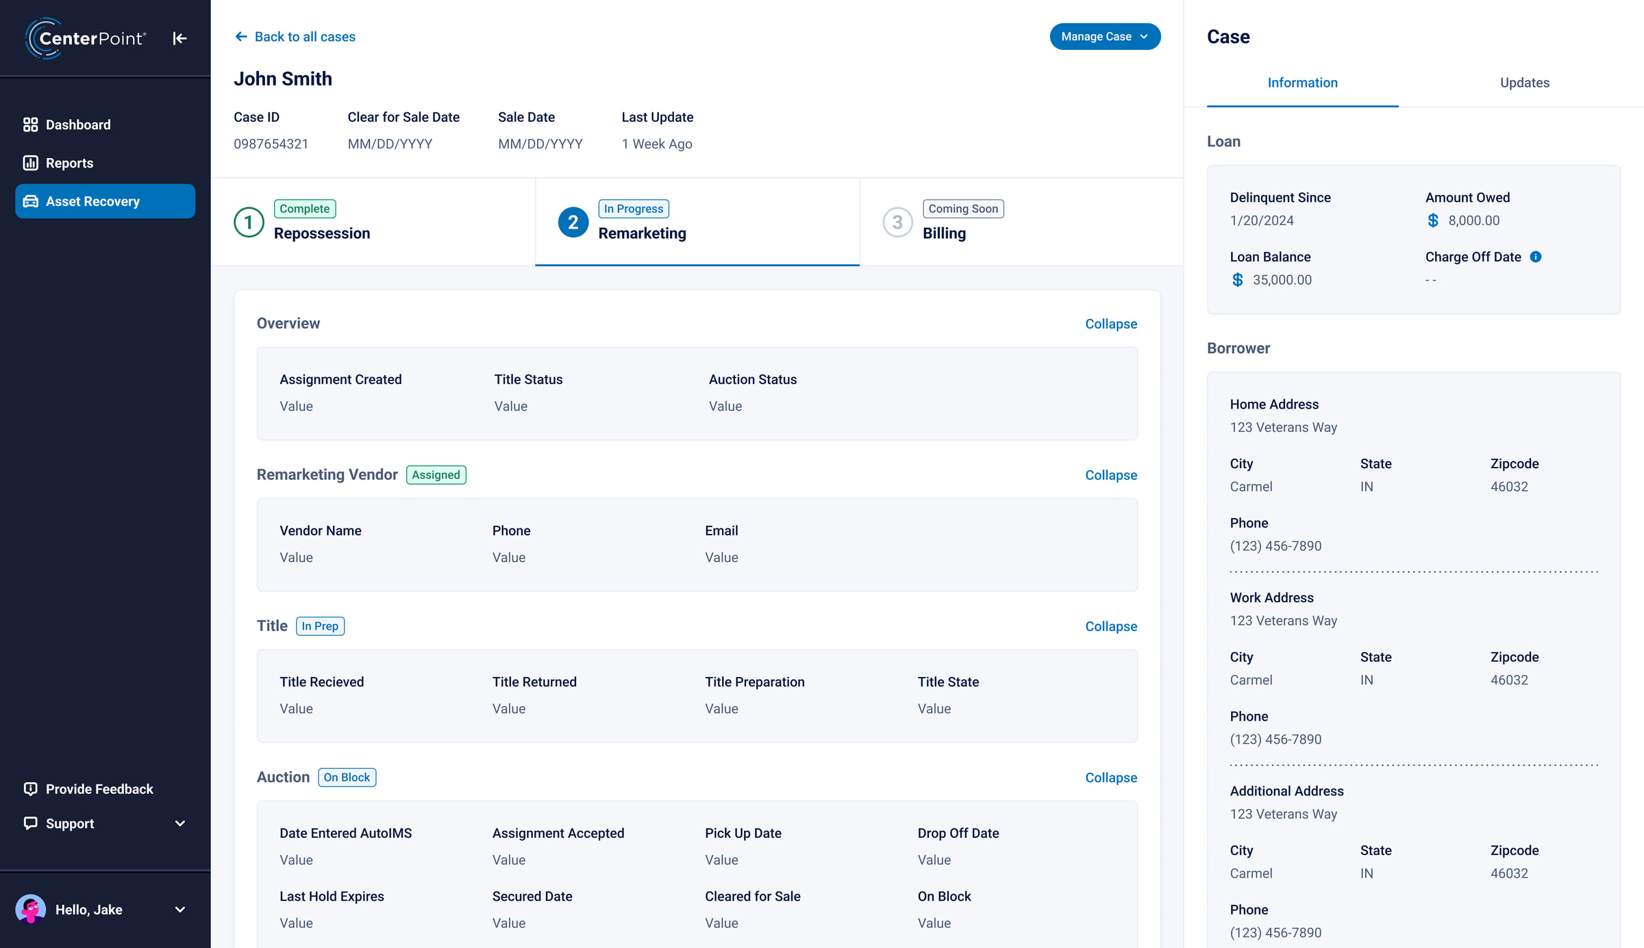Click the Dashboard grid icon
The height and width of the screenshot is (948, 1644).
coord(30,125)
